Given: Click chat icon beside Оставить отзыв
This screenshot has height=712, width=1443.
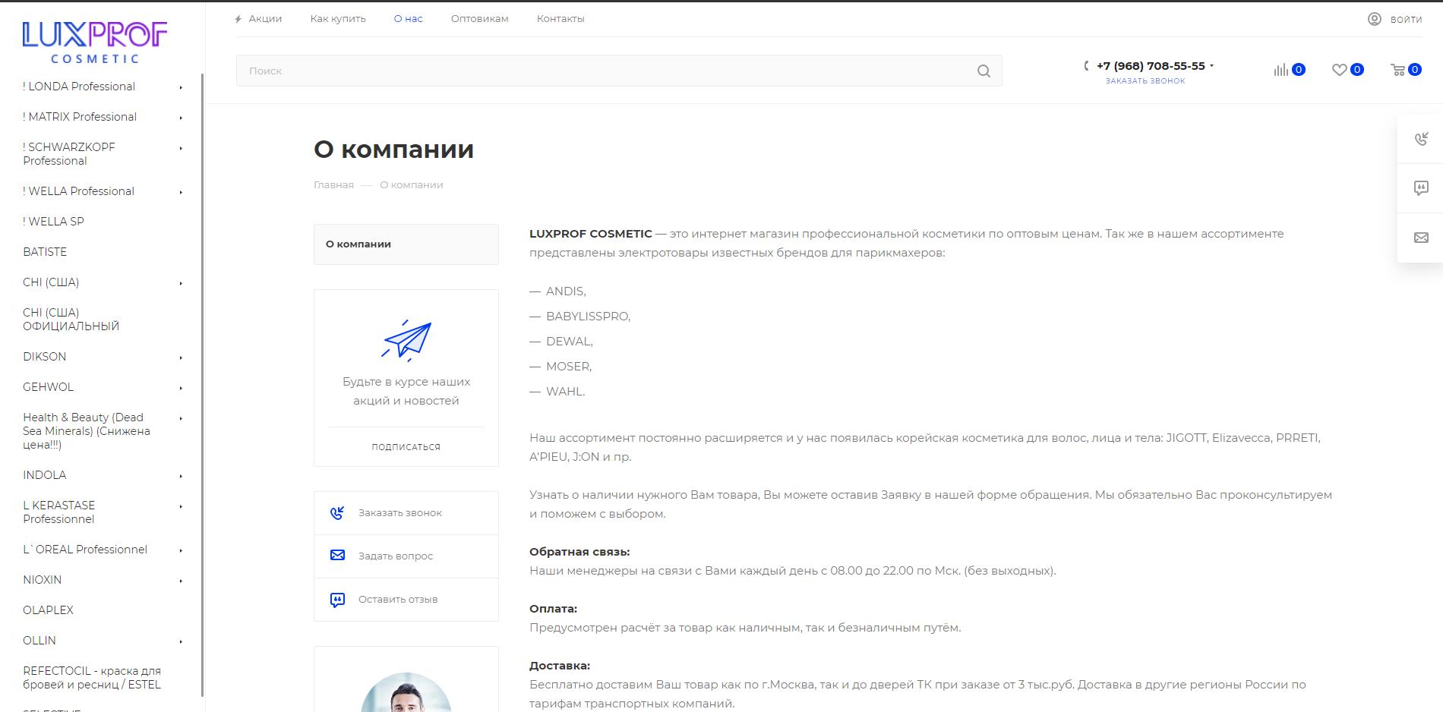Looking at the screenshot, I should point(337,600).
